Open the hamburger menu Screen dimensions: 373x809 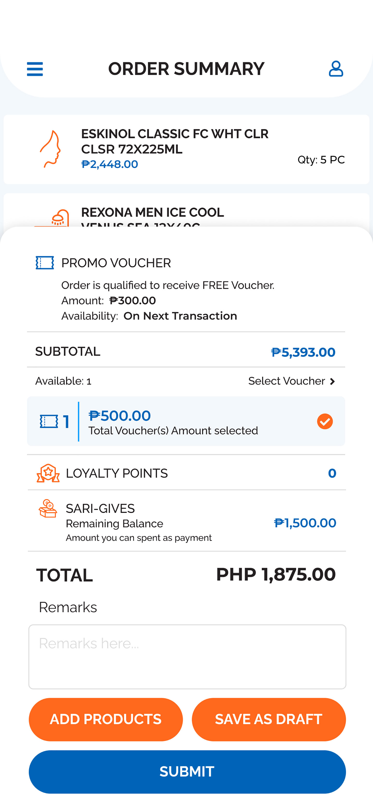click(35, 69)
